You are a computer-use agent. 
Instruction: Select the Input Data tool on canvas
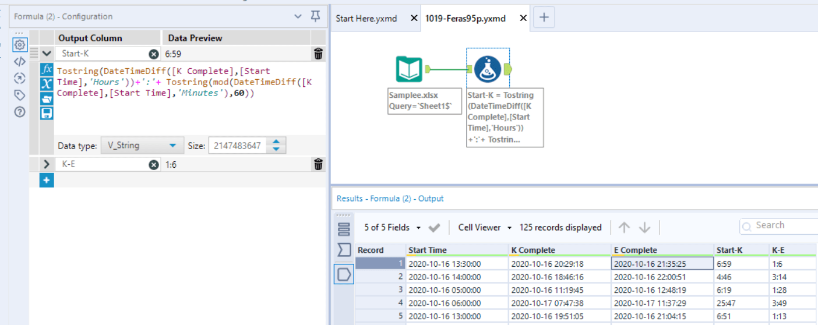pyautogui.click(x=409, y=69)
